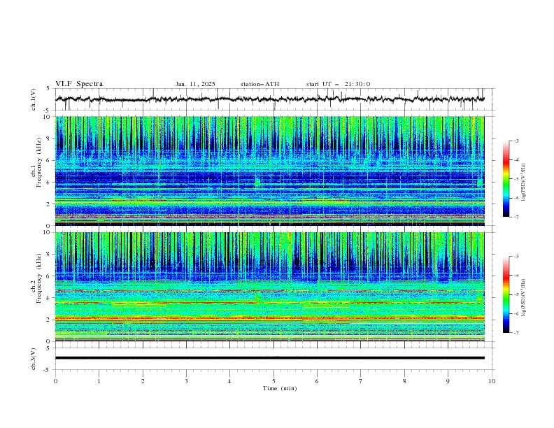Click the 'ch.3(V)' waveform axis label
Screen dimensions: 554x428
(34, 359)
